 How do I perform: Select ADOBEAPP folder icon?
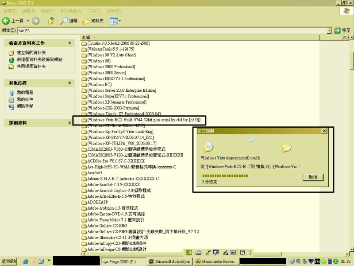(x=84, y=202)
